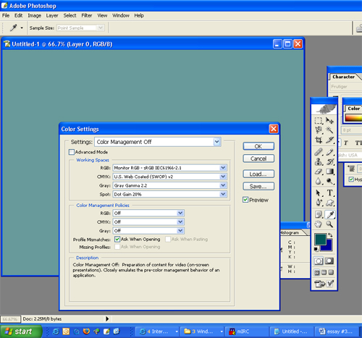Select the Rectangular Marquee tool
The height and width of the screenshot is (338, 362).
pos(319,120)
